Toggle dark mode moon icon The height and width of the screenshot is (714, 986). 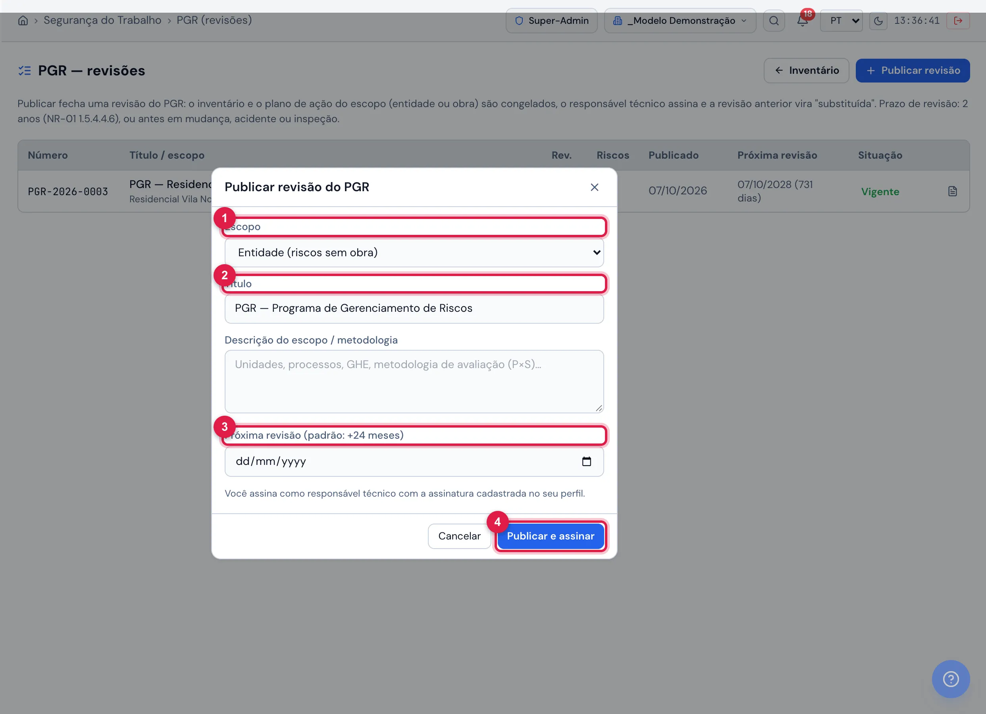click(878, 21)
